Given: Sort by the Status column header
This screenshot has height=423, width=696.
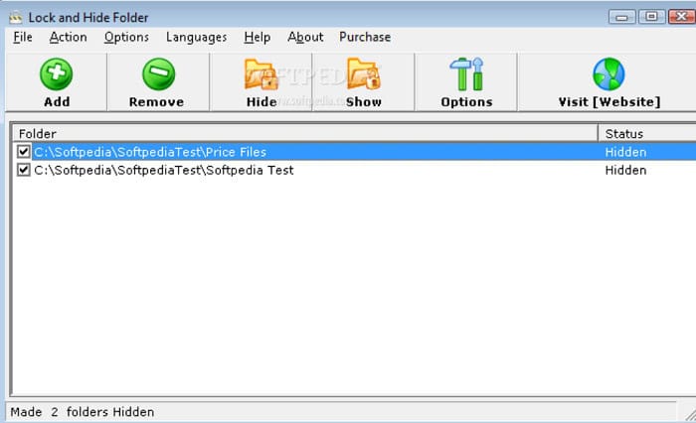Looking at the screenshot, I should (647, 133).
